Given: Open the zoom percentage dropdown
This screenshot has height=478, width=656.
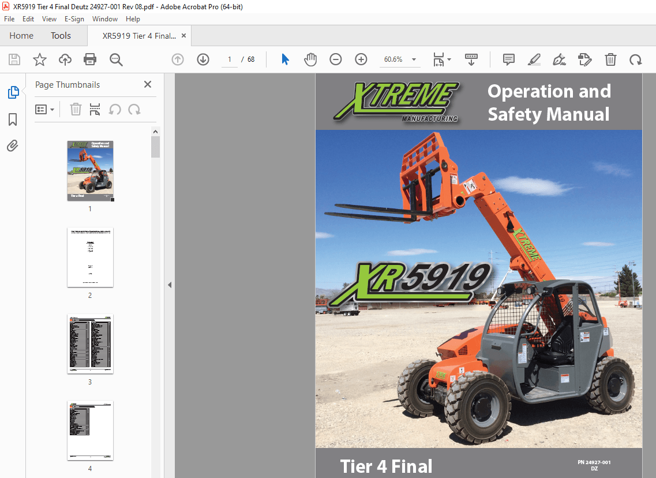Looking at the screenshot, I should click(x=413, y=59).
